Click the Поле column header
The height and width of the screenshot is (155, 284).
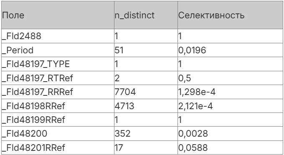click(x=58, y=15)
